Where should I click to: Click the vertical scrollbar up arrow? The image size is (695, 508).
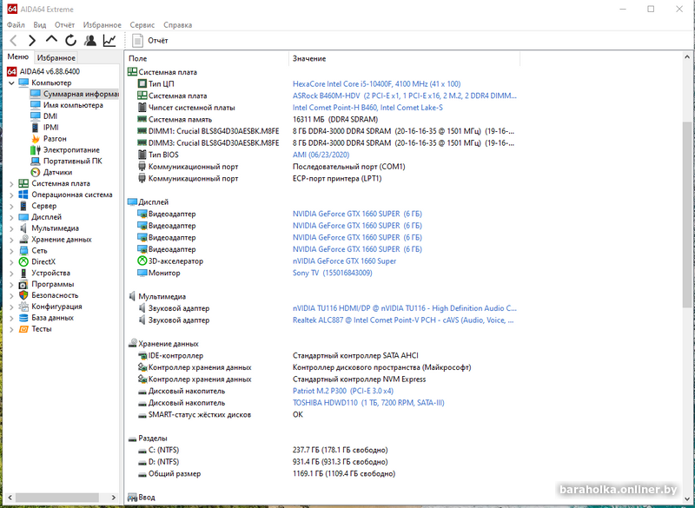[x=687, y=56]
